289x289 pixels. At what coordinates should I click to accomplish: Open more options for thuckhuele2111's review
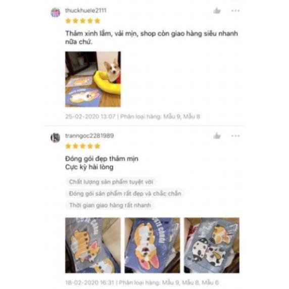click(235, 11)
